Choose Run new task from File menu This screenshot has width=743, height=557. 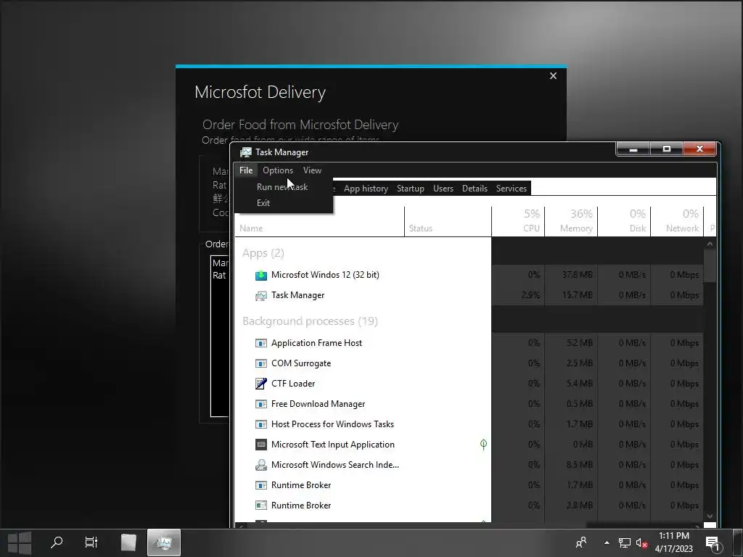click(x=282, y=187)
